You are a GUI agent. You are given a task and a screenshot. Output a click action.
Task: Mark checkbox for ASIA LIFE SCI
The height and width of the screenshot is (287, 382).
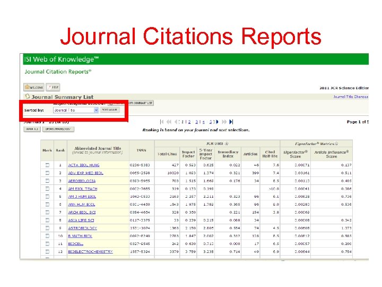[47, 220]
